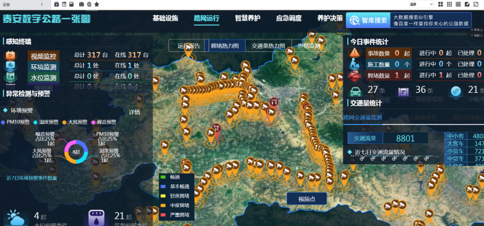Viewport: 484px width, 226px height.
Task: Open the 智慧养护 nav tab
Action: [x=248, y=18]
